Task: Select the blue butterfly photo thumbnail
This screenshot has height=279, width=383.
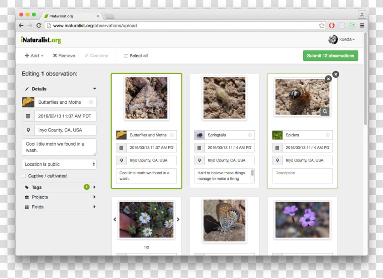Action: pyautogui.click(x=224, y=220)
